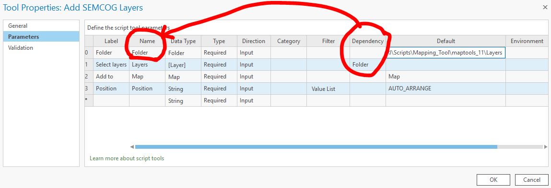Click the 'AUTO_ARRANGE' default cell
The width and height of the screenshot is (551, 188).
pyautogui.click(x=445, y=88)
